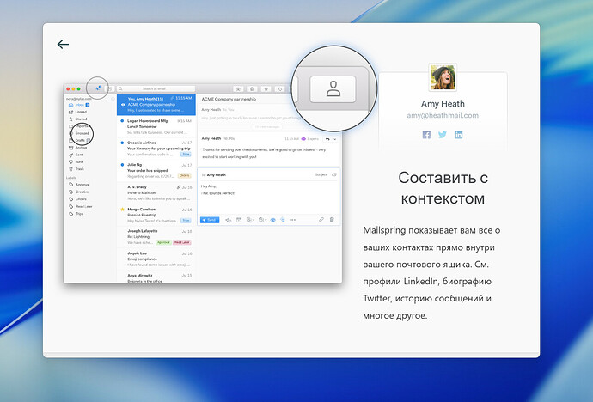The width and height of the screenshot is (593, 402).
Task: Click the blue Send button
Action: coord(210,220)
